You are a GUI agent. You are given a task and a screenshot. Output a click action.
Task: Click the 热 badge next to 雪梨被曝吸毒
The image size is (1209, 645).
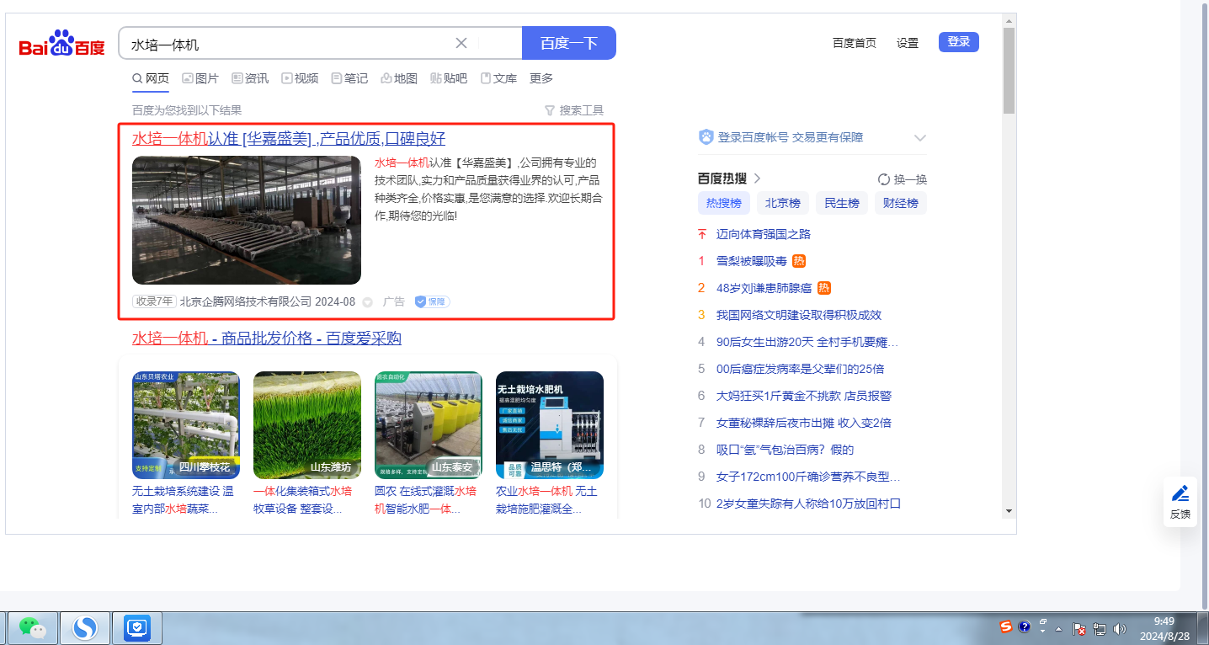pos(800,261)
